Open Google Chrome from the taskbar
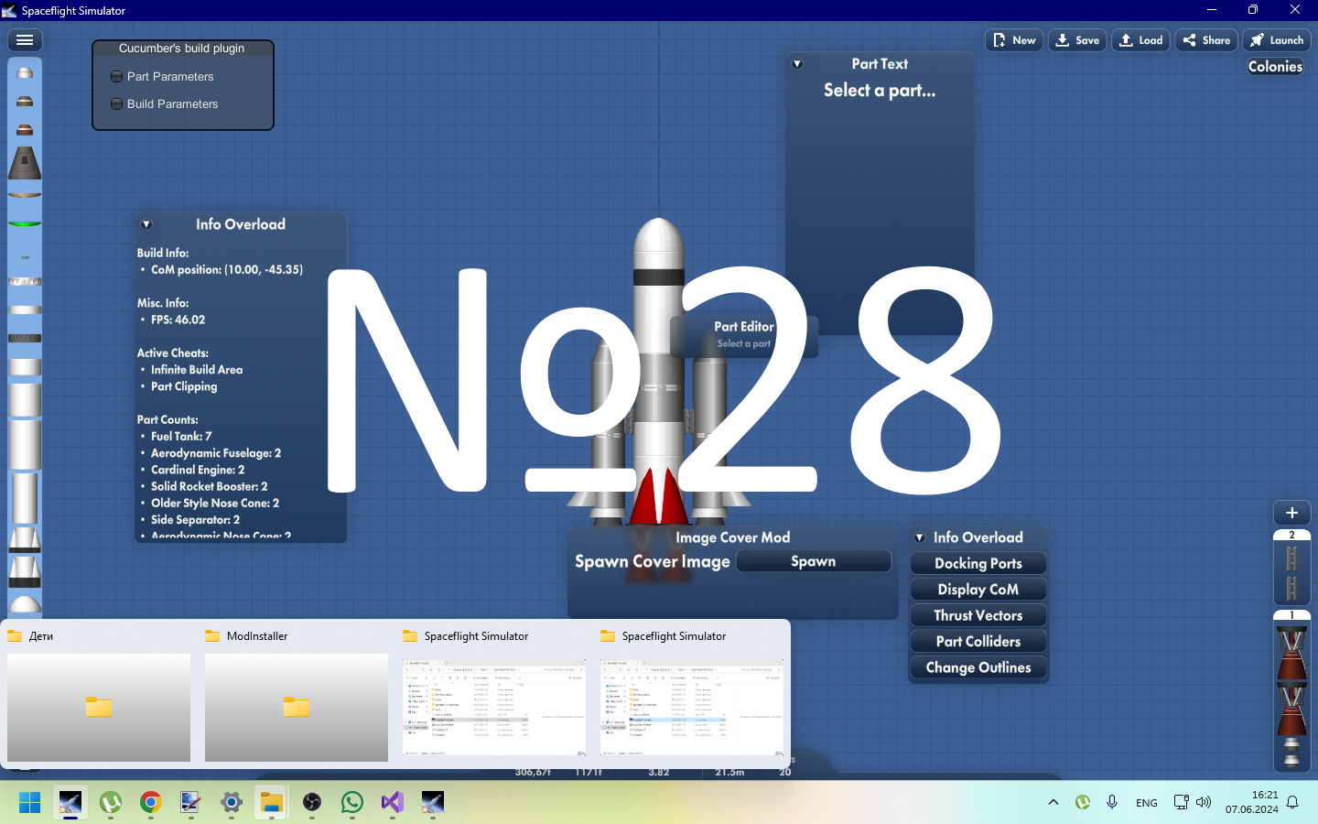The image size is (1318, 824). coord(151,803)
